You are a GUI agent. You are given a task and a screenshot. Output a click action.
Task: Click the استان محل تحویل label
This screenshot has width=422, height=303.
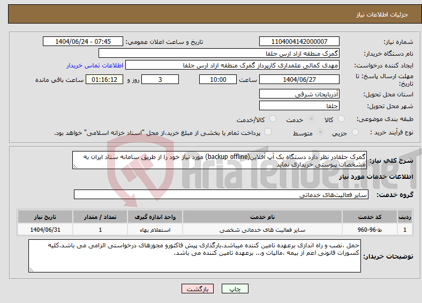point(388,94)
